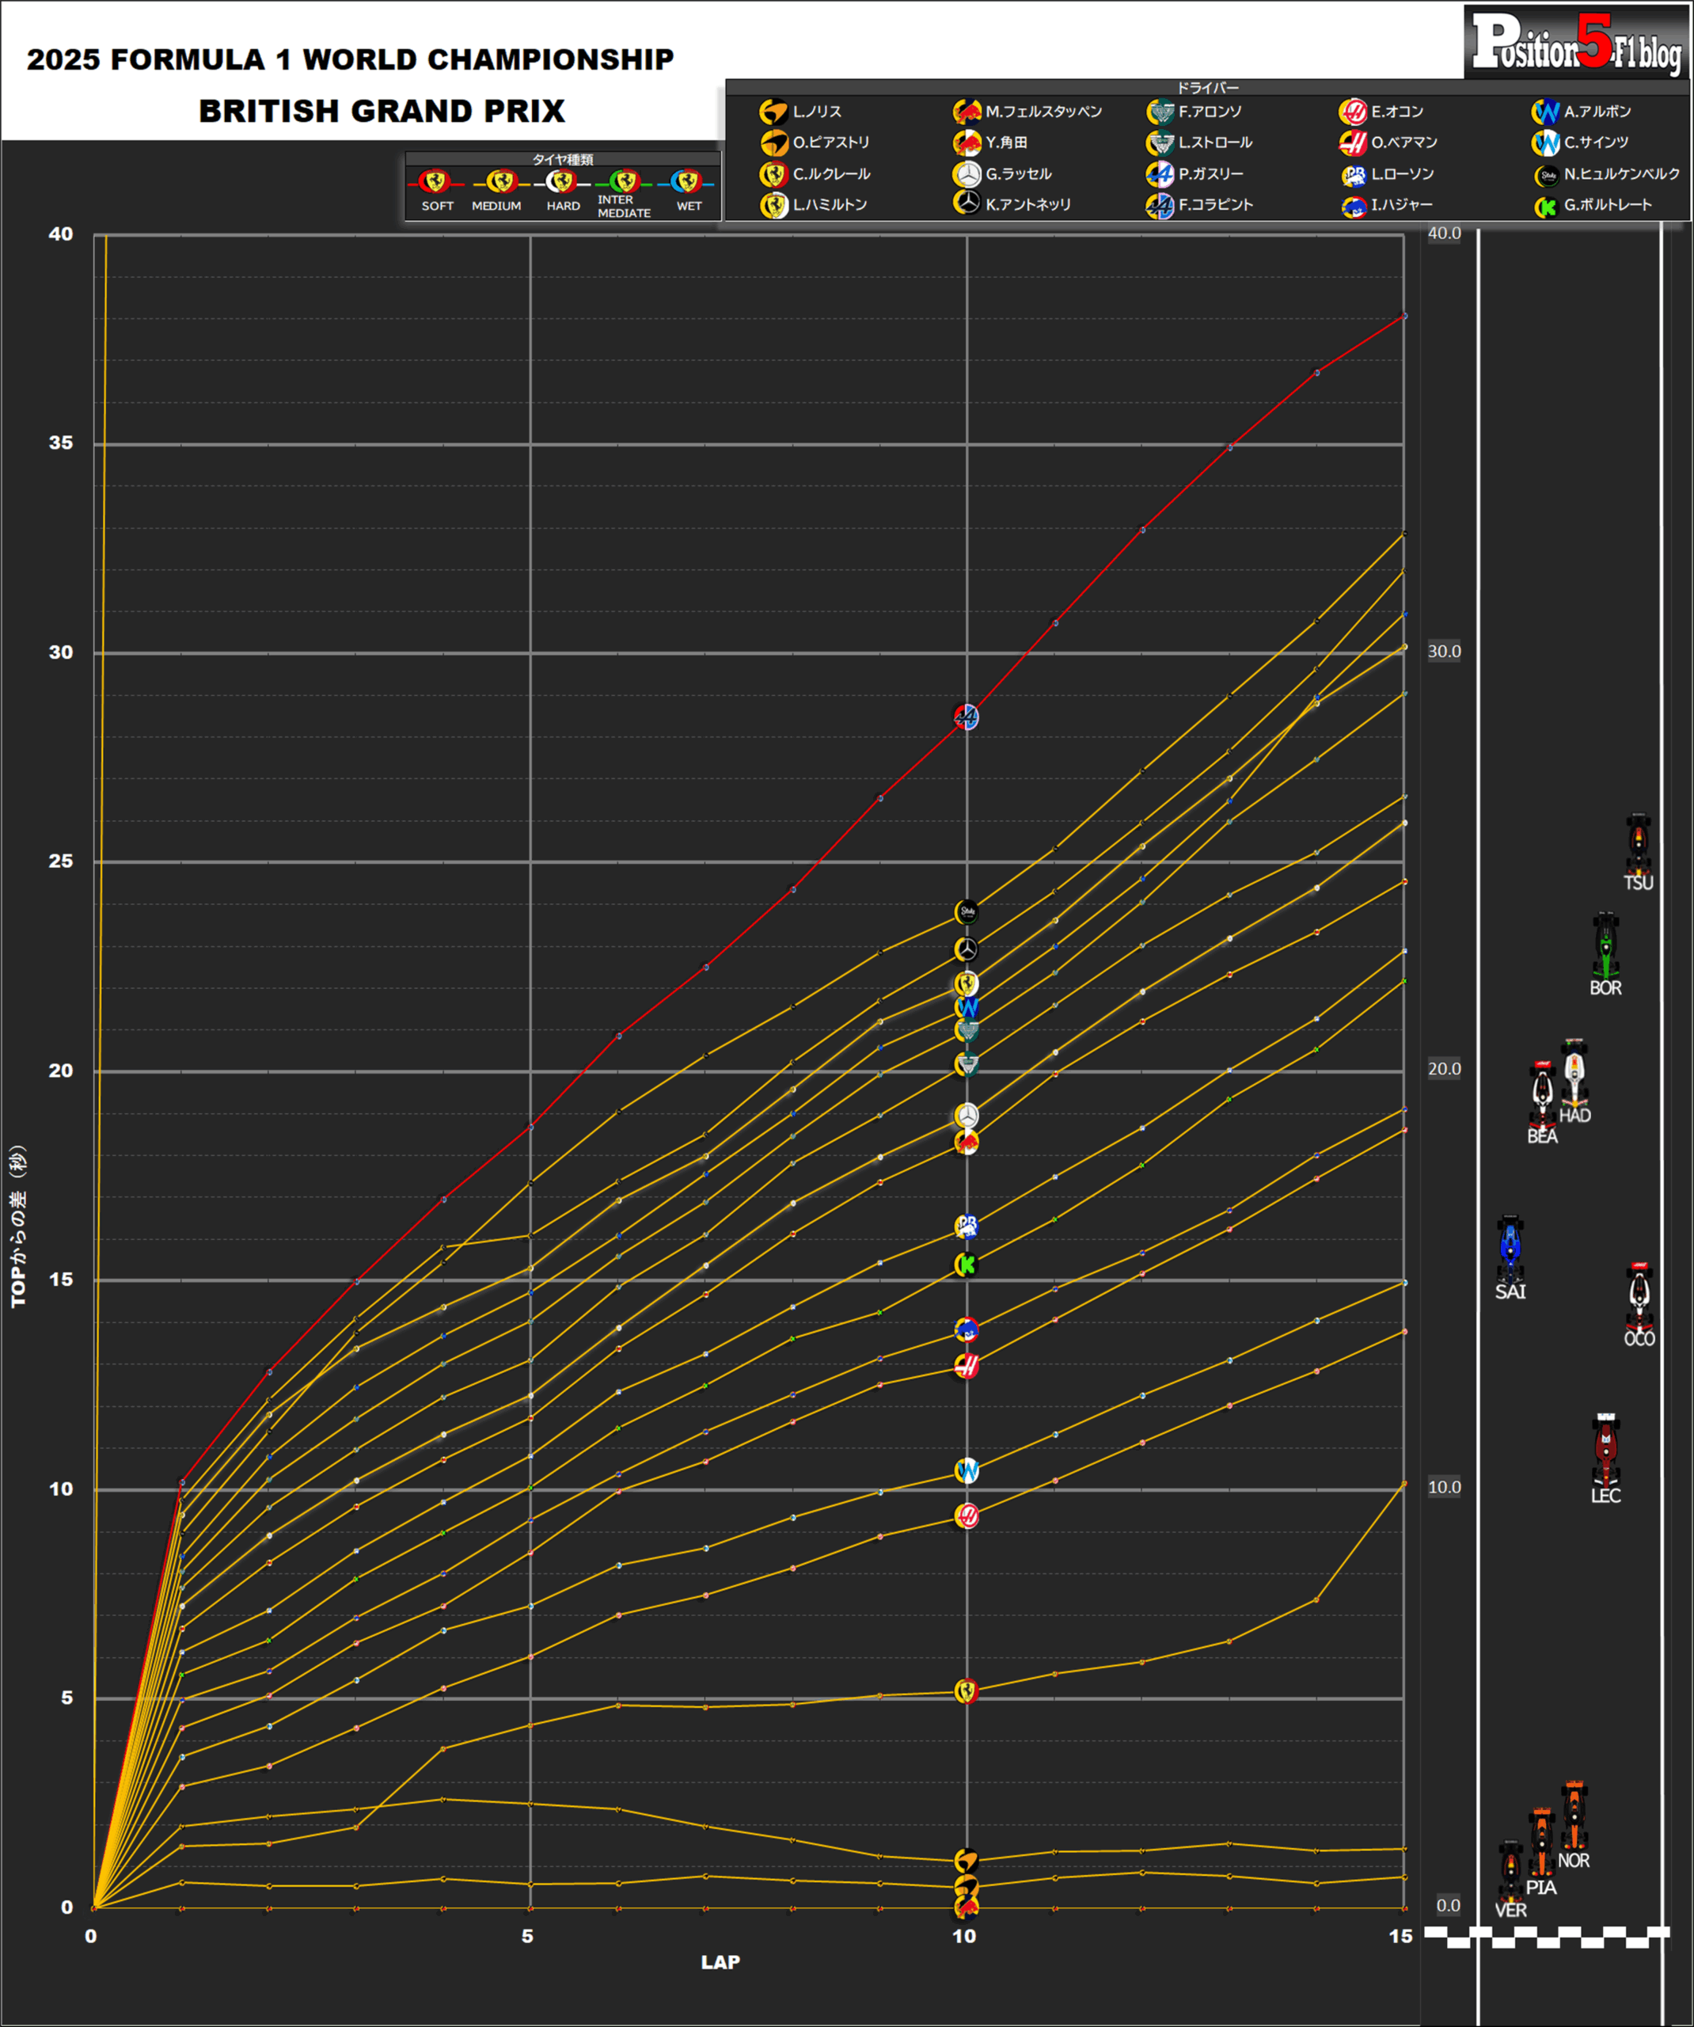The width and height of the screenshot is (1694, 2027).
Task: Click the Haas marker near 9 seconds at lap 10
Action: [x=967, y=1515]
